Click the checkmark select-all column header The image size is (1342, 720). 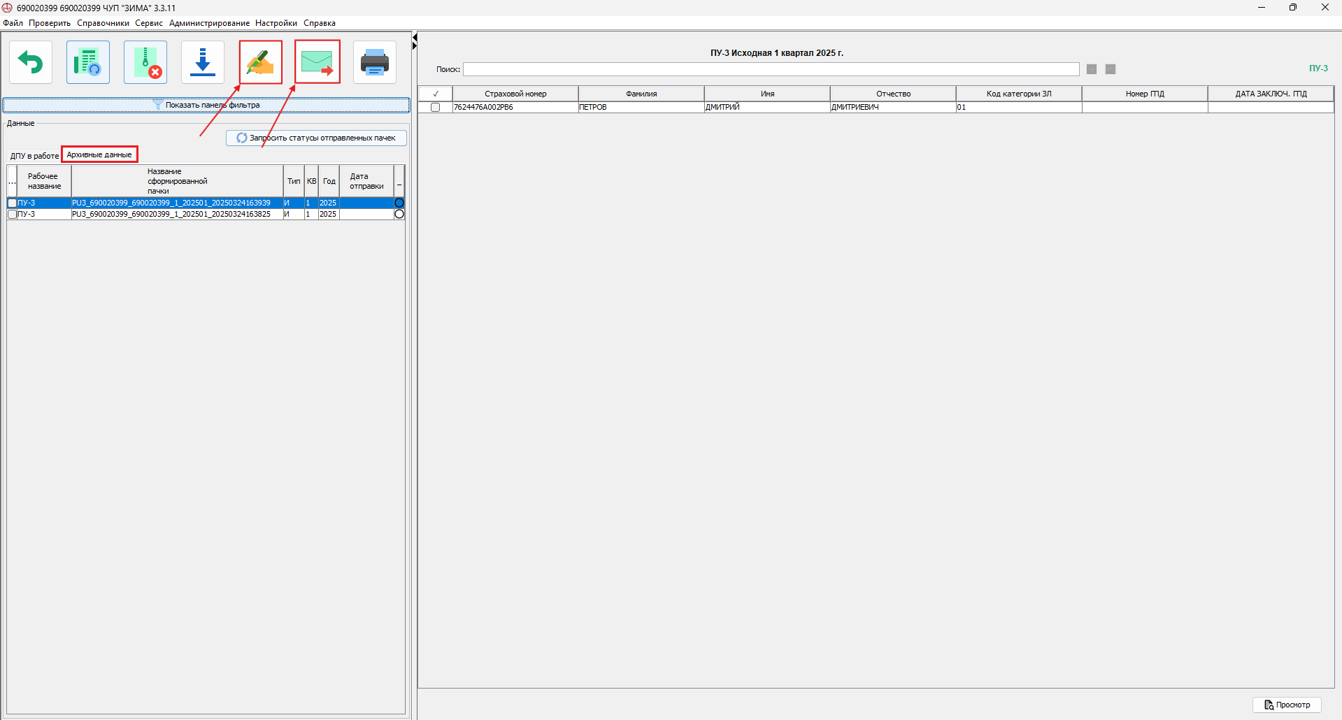coord(435,94)
